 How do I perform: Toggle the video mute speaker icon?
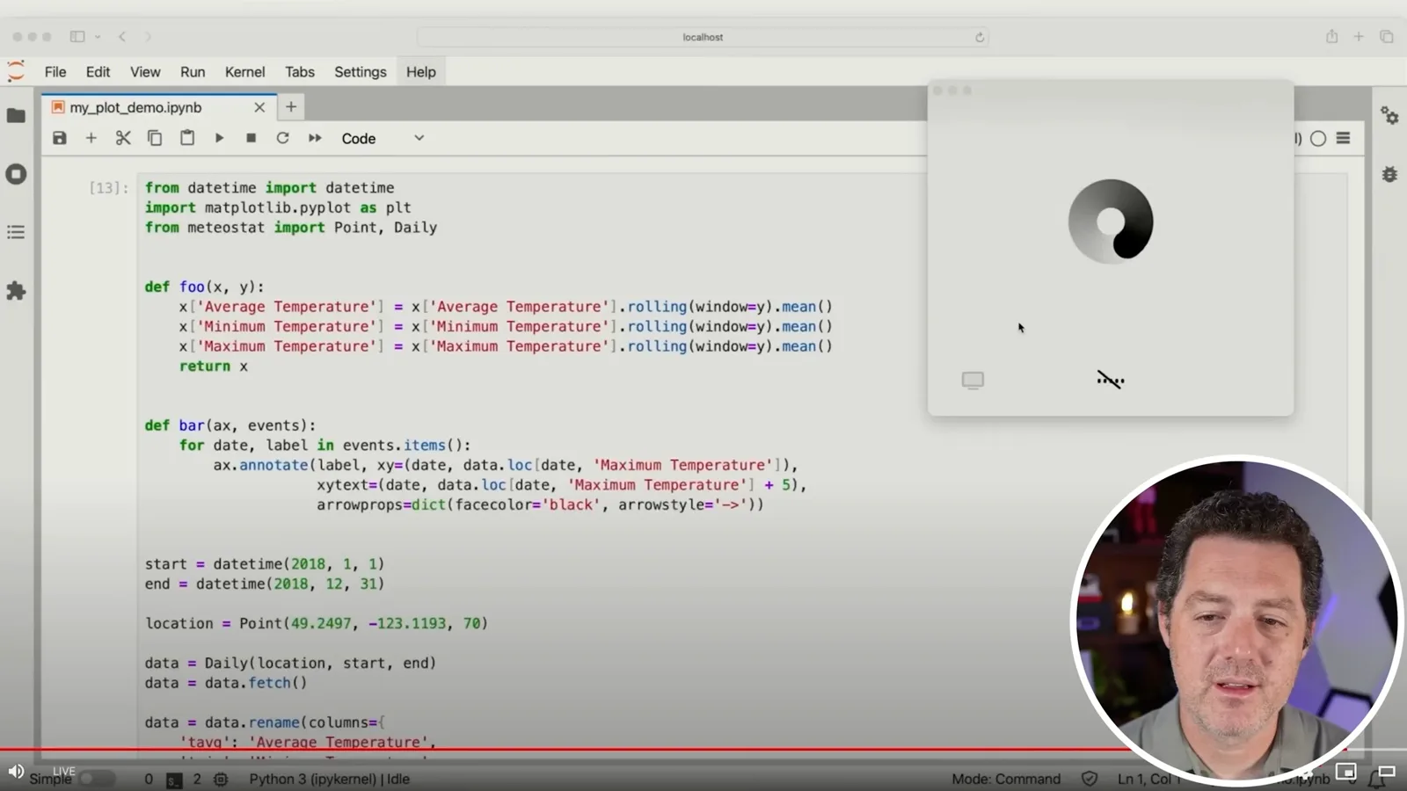click(16, 772)
